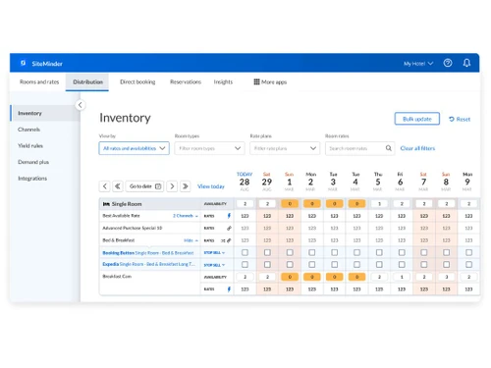Click the lightning icon on Breakfast Com rates
491x368 pixels.
click(229, 289)
